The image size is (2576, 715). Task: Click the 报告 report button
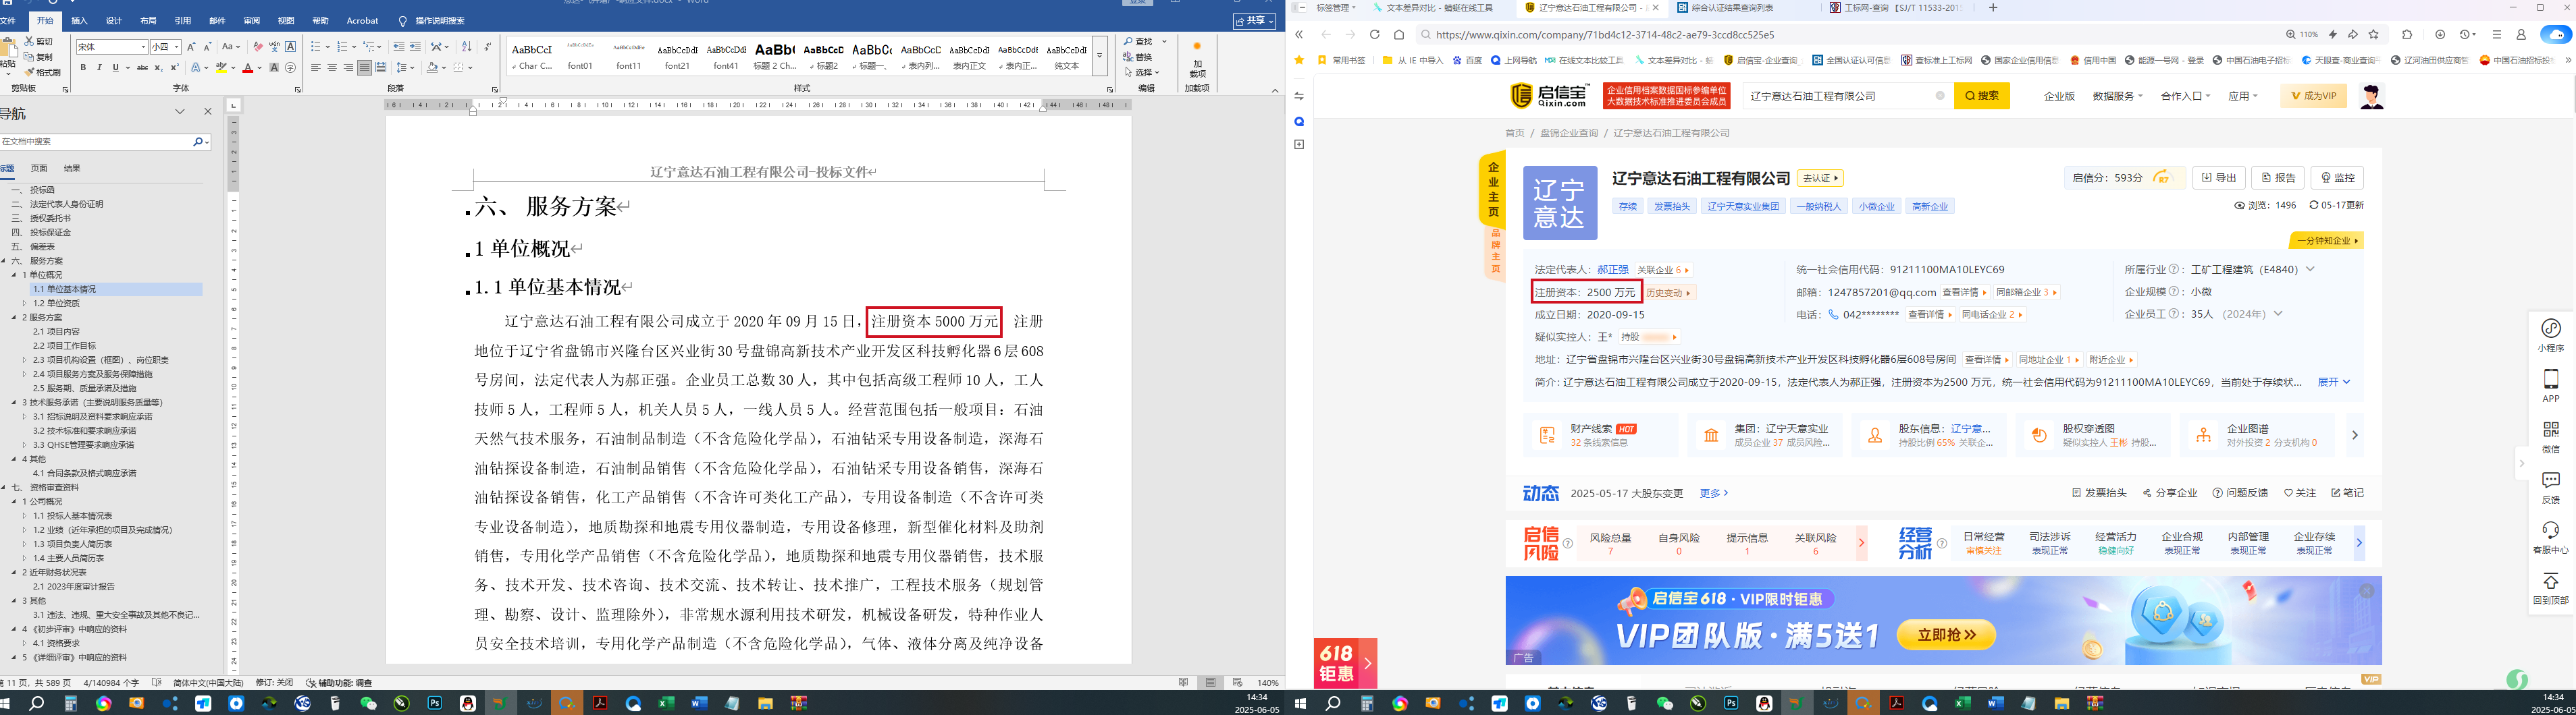pyautogui.click(x=2278, y=178)
